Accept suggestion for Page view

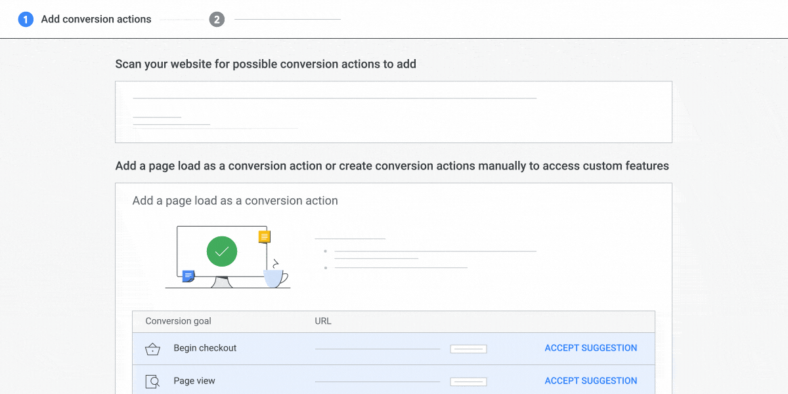(x=590, y=380)
